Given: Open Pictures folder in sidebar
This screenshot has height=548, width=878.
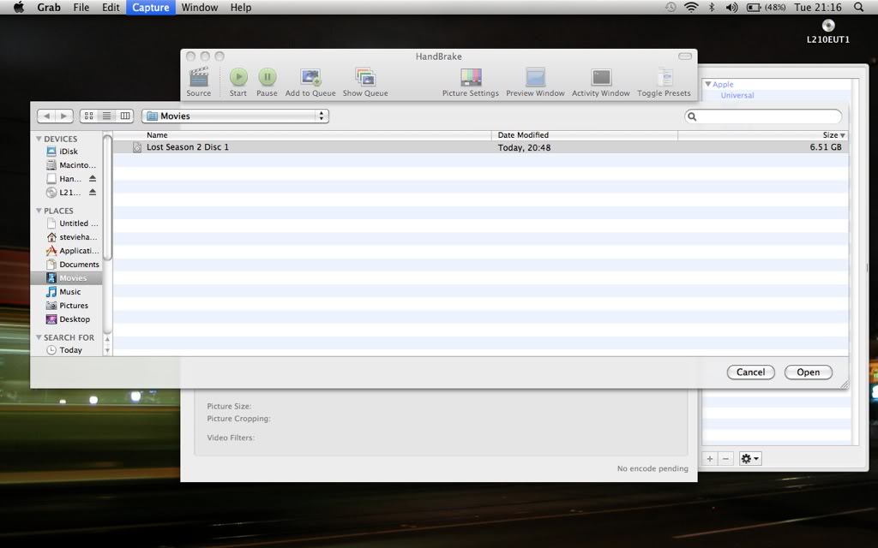Looking at the screenshot, I should coord(67,306).
